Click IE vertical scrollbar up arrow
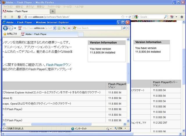Image resolution: width=186 pixels, height=136 pixels. (128, 39)
